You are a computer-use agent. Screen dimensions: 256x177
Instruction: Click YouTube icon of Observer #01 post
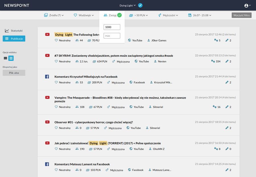click(x=47, y=122)
